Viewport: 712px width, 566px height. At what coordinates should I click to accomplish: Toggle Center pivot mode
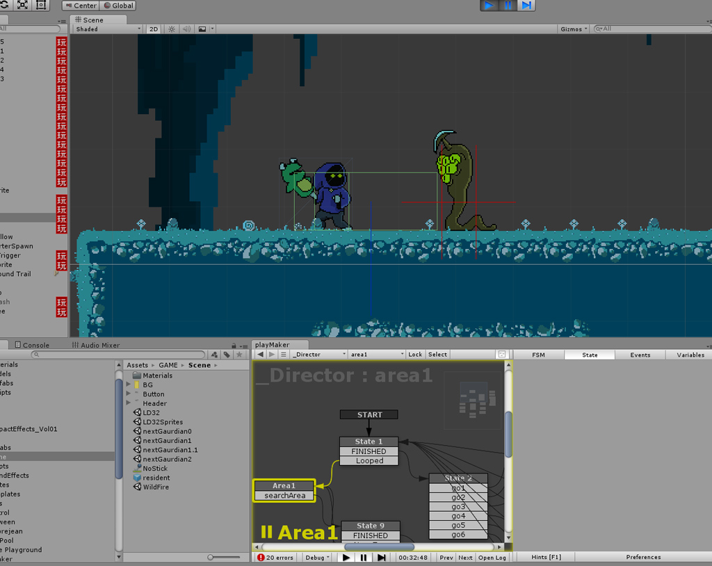pyautogui.click(x=81, y=6)
